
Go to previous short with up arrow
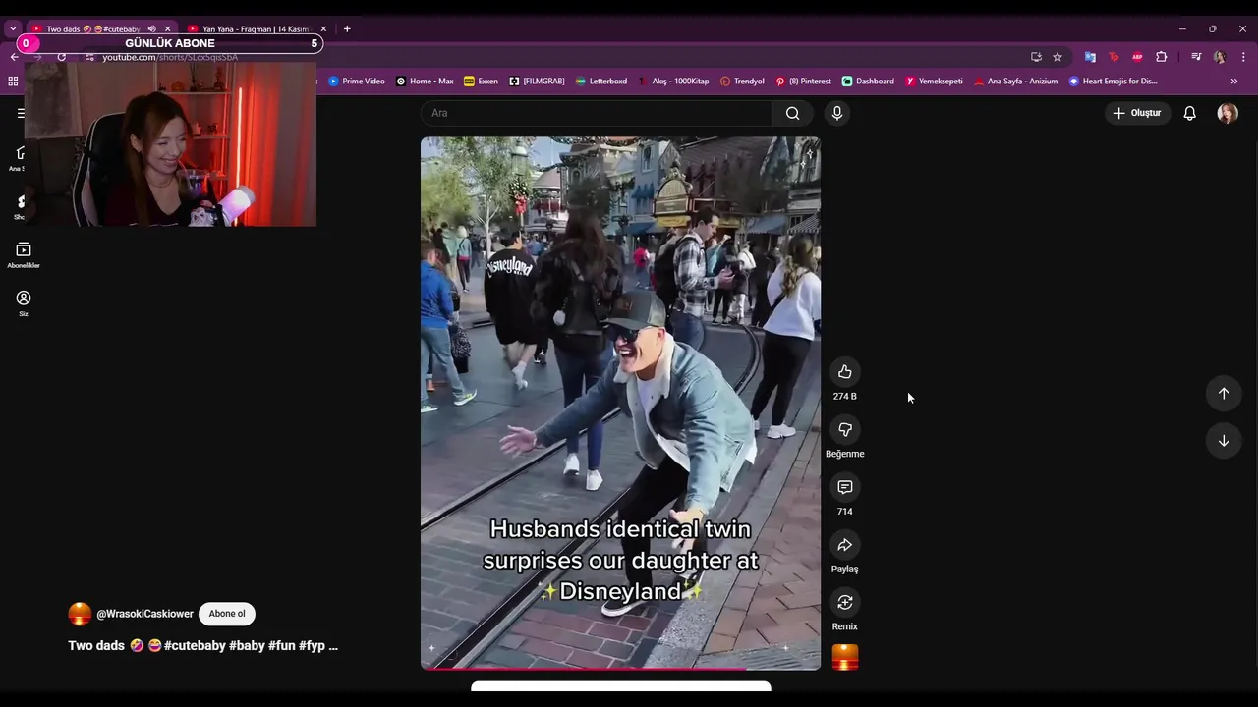coord(1224,393)
